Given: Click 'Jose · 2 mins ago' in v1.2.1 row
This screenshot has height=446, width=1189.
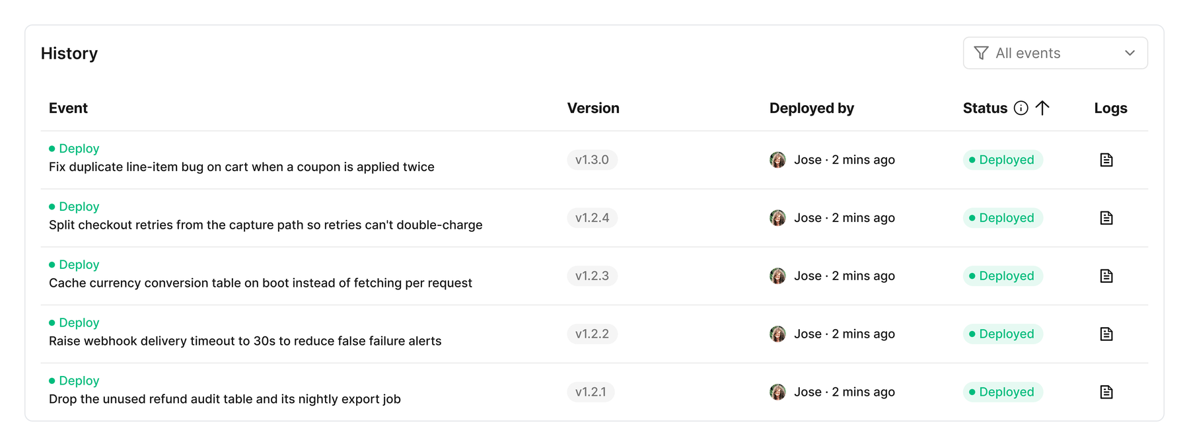Looking at the screenshot, I should [844, 392].
